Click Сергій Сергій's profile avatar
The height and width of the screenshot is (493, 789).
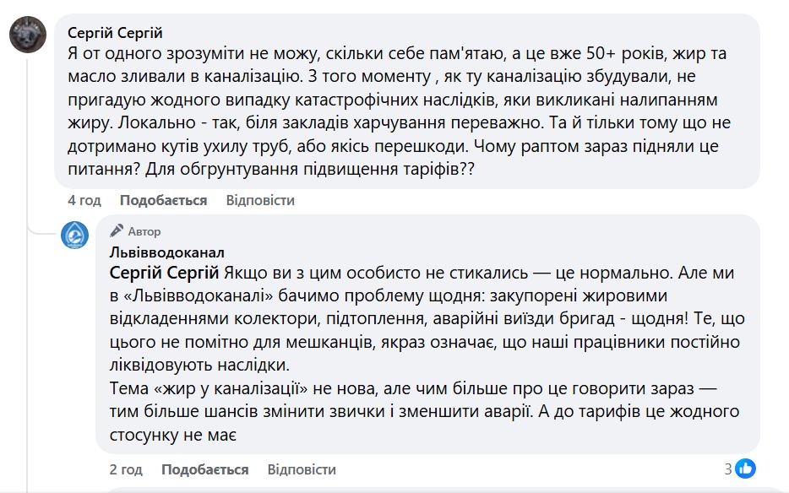pyautogui.click(x=28, y=35)
